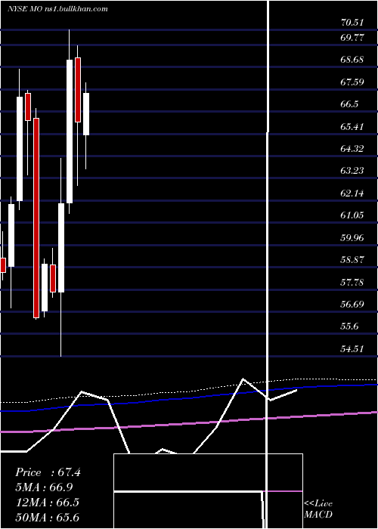Click the 69.77 price axis label
Image resolution: width=378 pixels, height=529 pixels.
coord(352,38)
